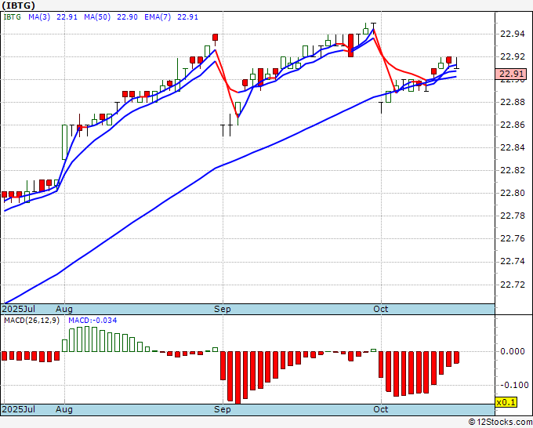The width and height of the screenshot is (533, 428).
Task: Click the (IBTG) chart title
Action: [x=18, y=5]
